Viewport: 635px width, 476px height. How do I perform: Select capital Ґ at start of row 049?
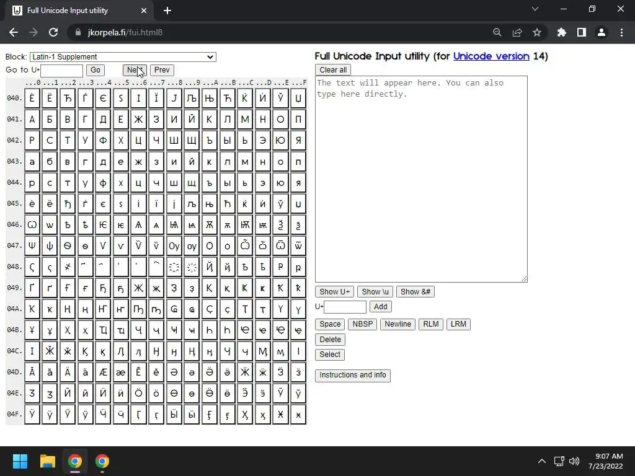(x=32, y=288)
